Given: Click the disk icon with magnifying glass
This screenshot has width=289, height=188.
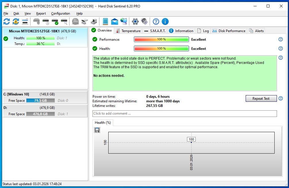Looking at the screenshot, I should (64, 21).
